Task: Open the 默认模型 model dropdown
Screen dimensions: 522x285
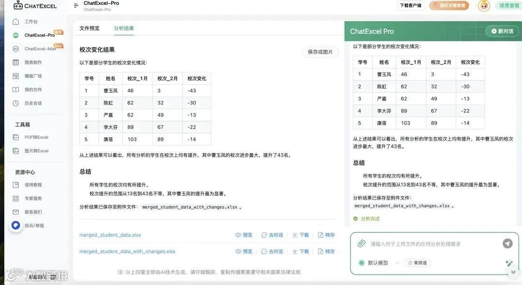Action: pyautogui.click(x=379, y=263)
